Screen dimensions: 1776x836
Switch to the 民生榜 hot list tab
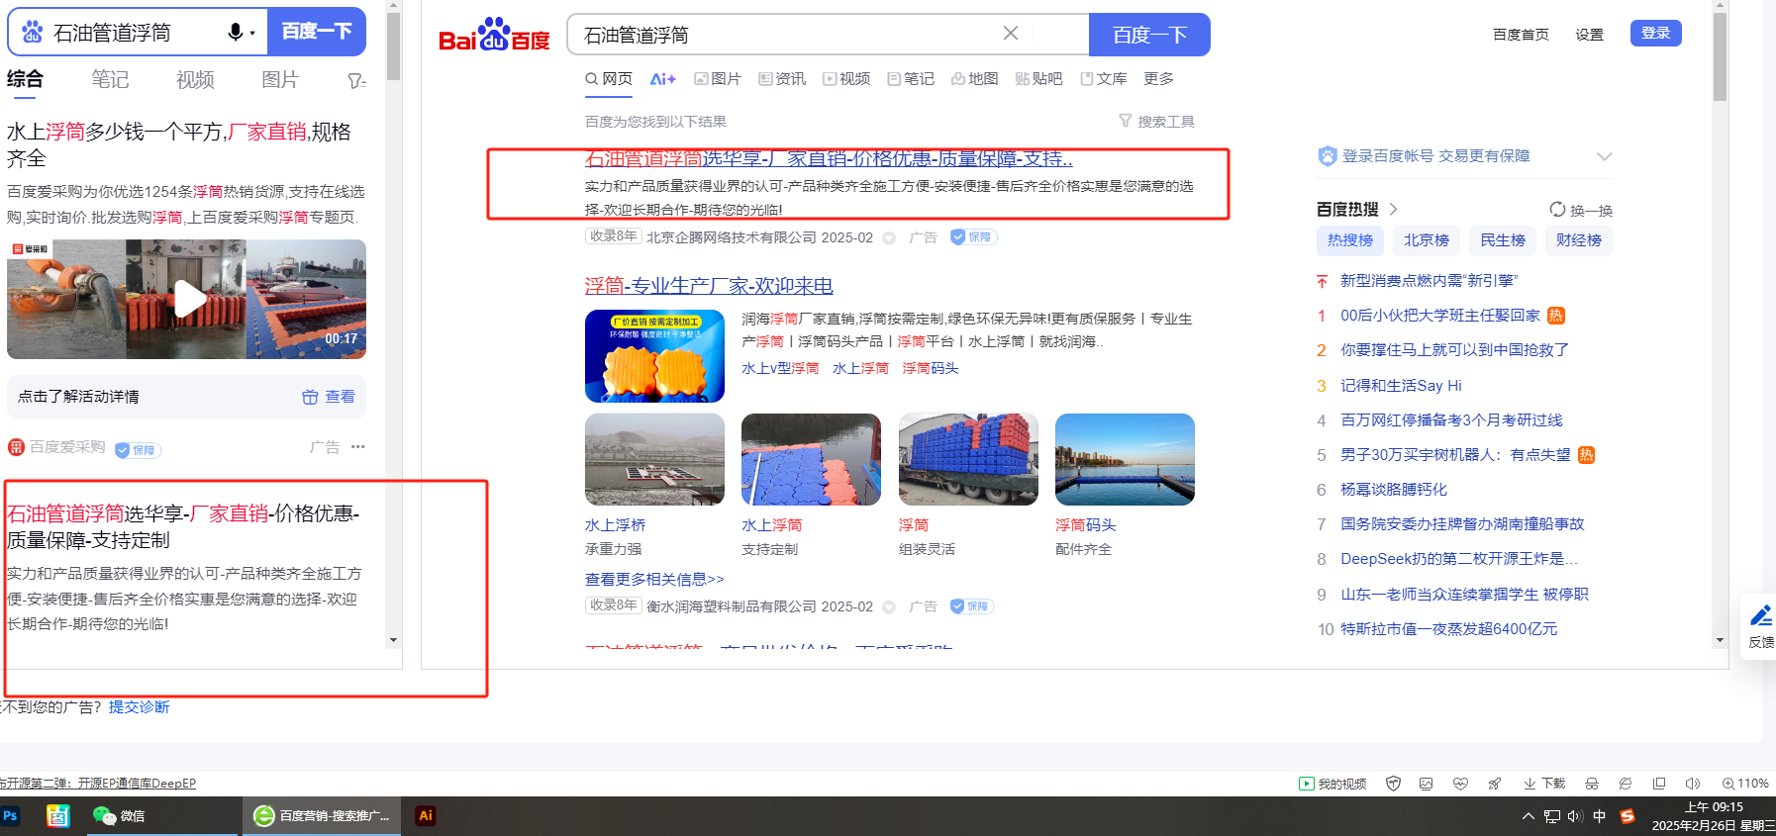point(1503,240)
